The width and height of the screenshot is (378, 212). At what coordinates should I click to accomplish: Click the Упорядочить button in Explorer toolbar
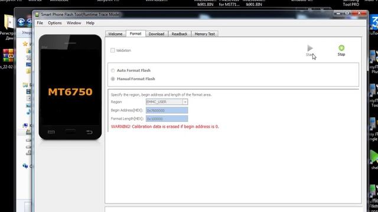point(26,32)
